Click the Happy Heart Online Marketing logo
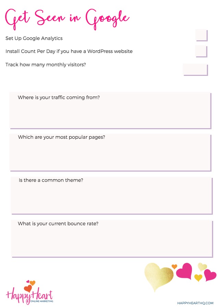 29,293
